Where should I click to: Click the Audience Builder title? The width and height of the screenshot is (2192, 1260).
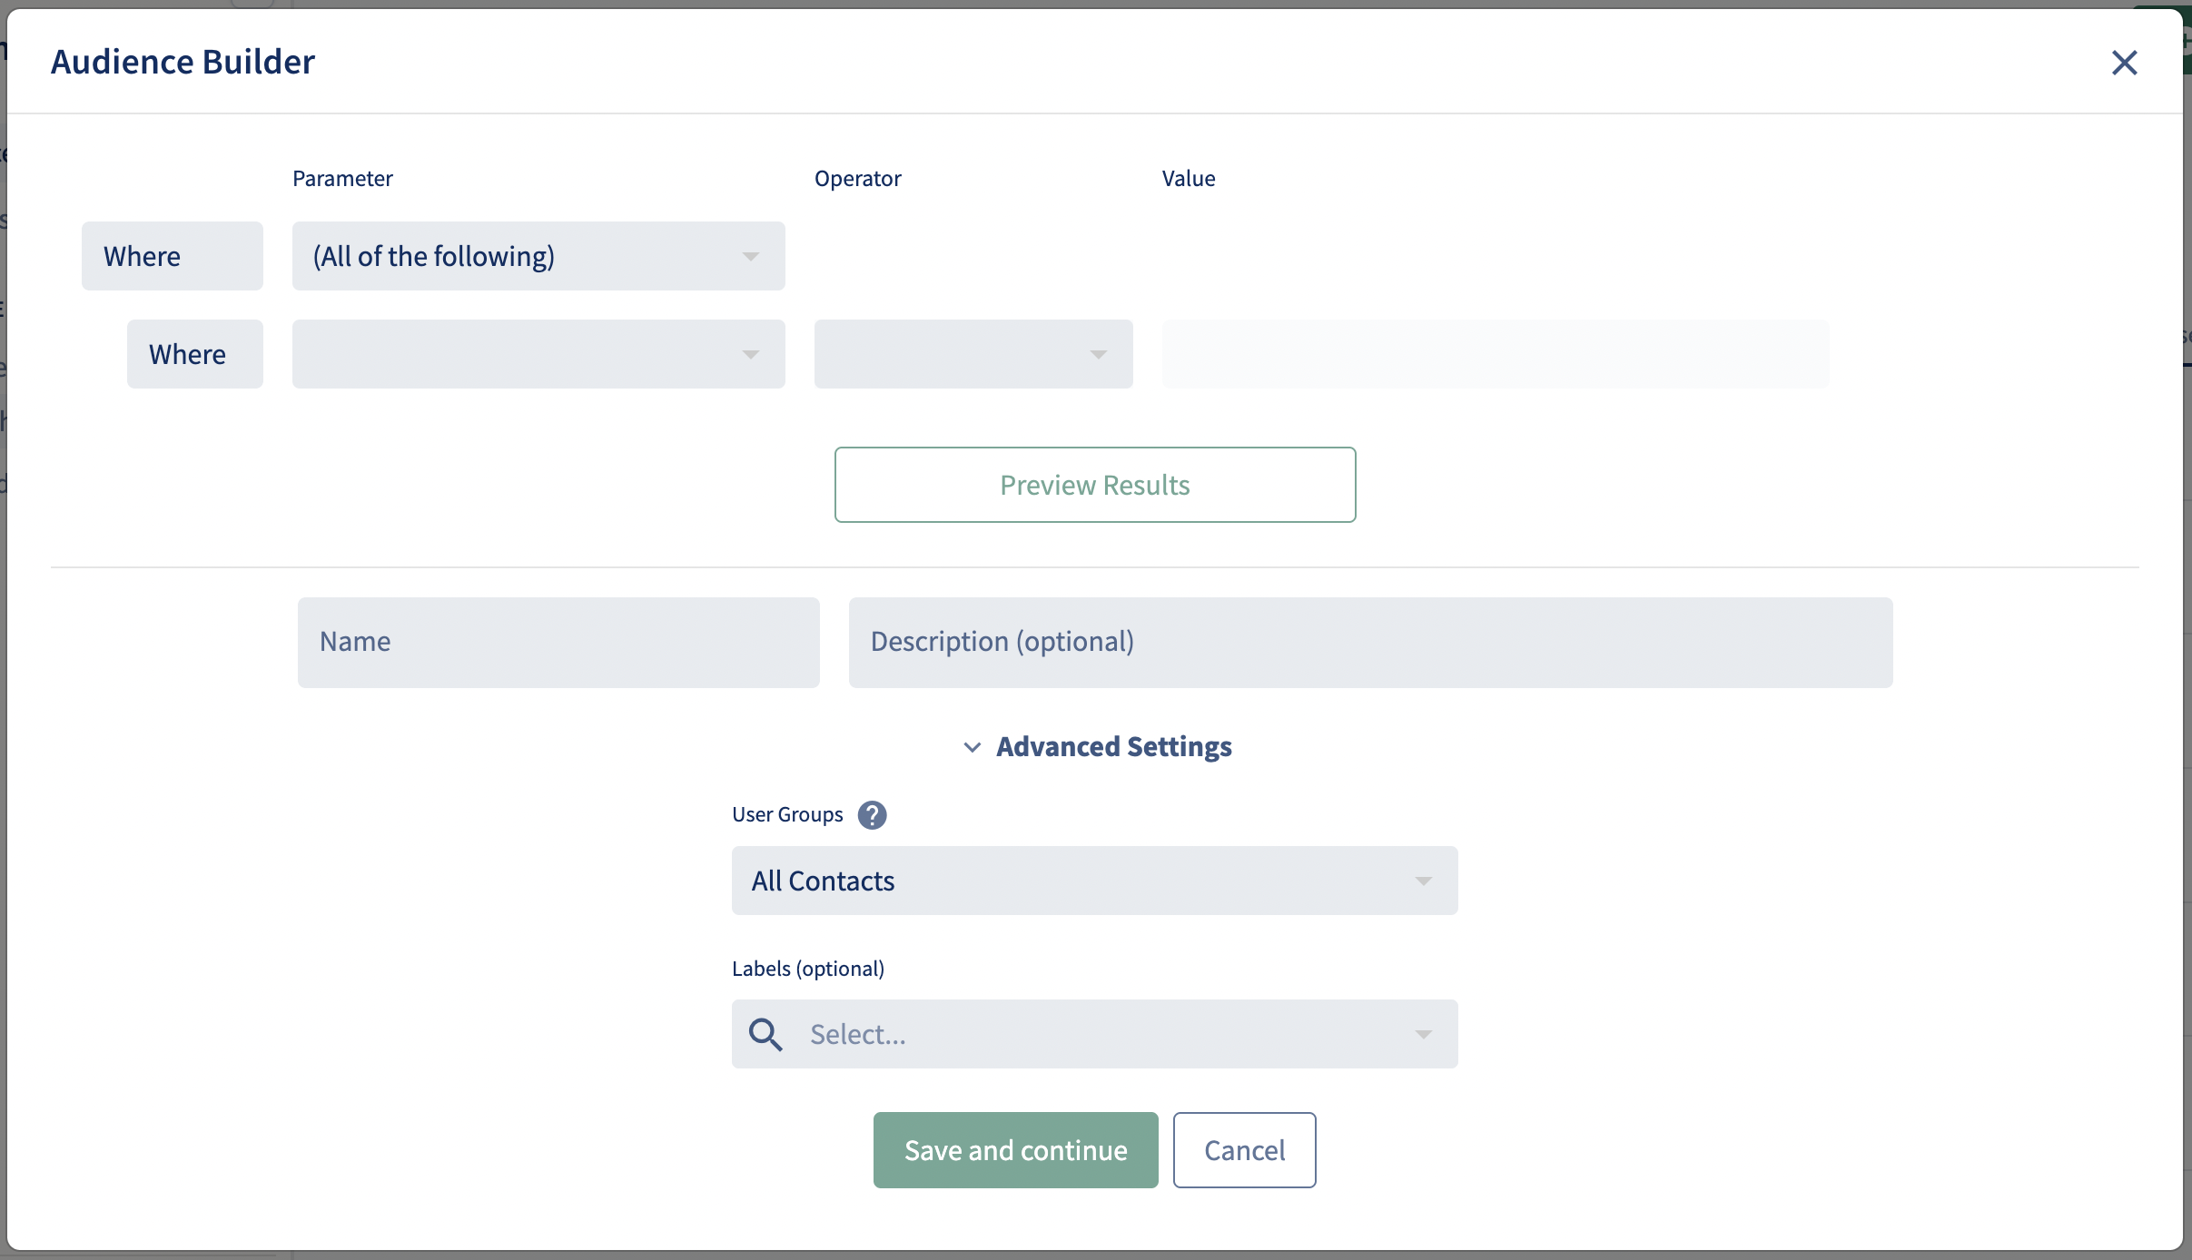(x=183, y=62)
